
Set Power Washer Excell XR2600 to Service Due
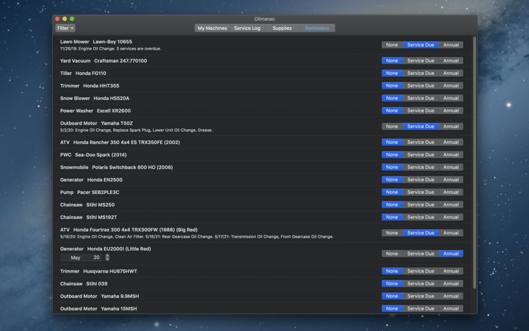(421, 111)
